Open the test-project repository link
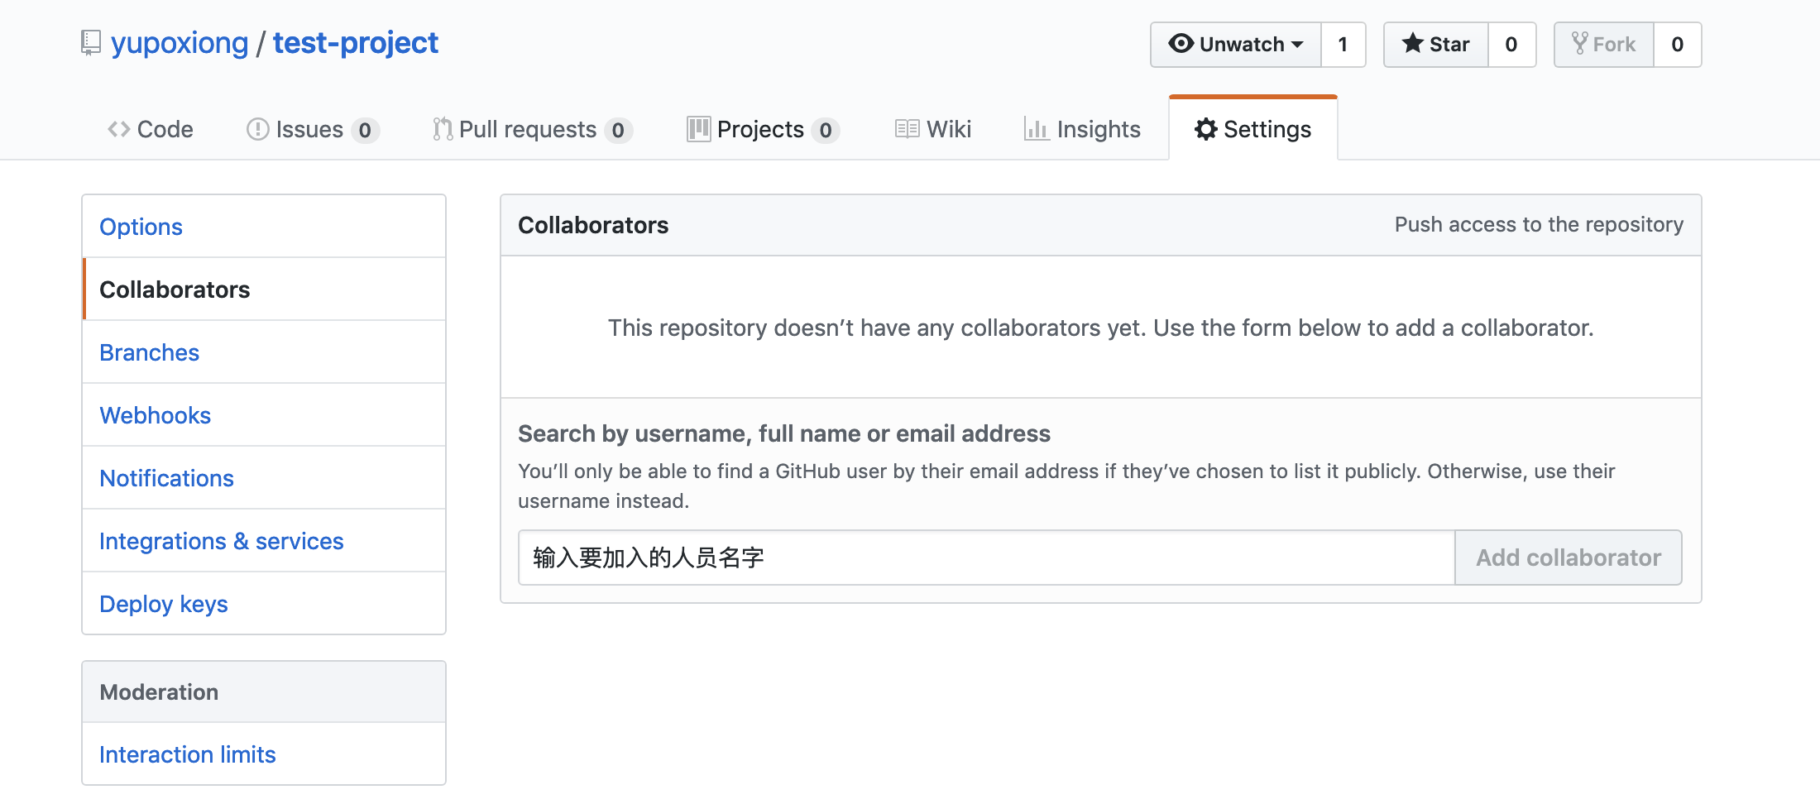The height and width of the screenshot is (804, 1820). click(356, 43)
